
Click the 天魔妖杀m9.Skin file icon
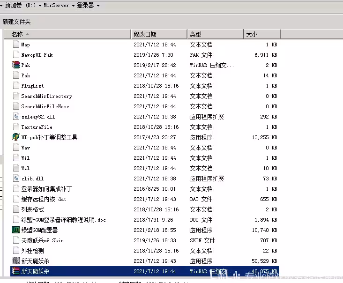[16, 240]
